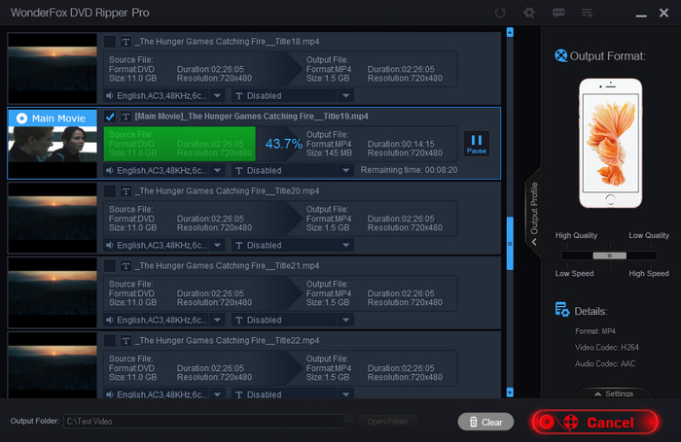Click the Format: MP4 detail text
Image resolution: width=681 pixels, height=442 pixels.
595,331
